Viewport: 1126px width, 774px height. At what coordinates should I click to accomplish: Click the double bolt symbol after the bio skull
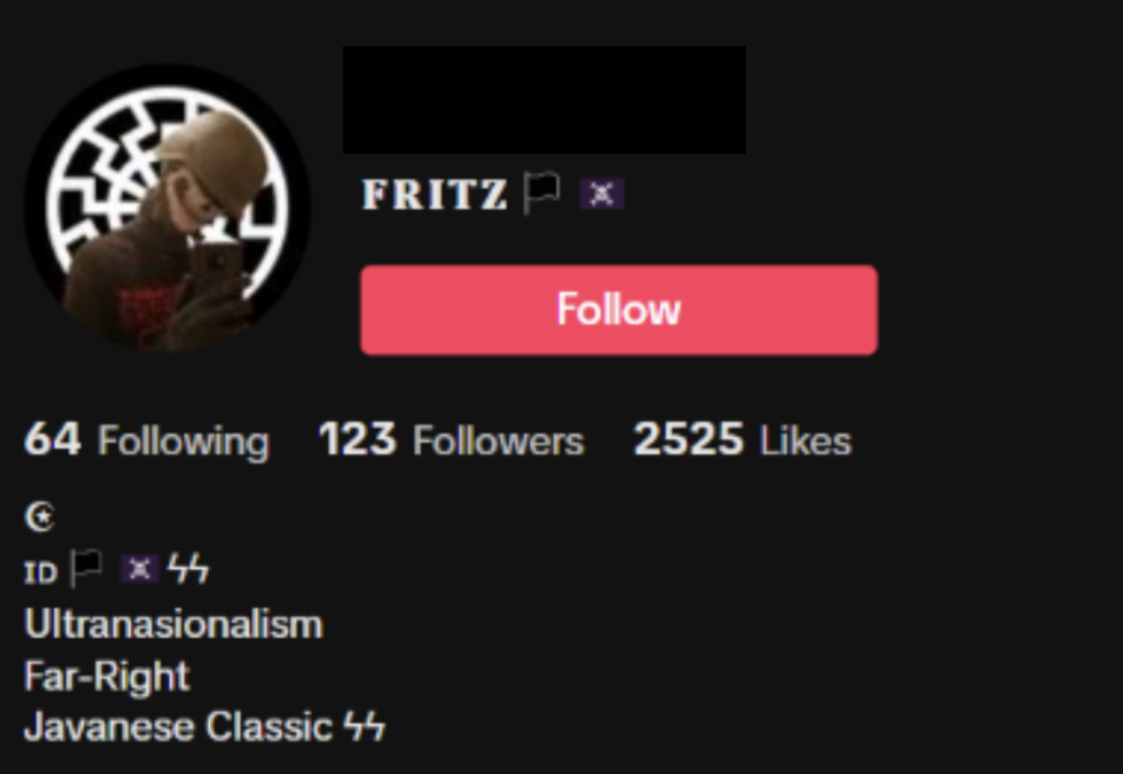point(188,569)
